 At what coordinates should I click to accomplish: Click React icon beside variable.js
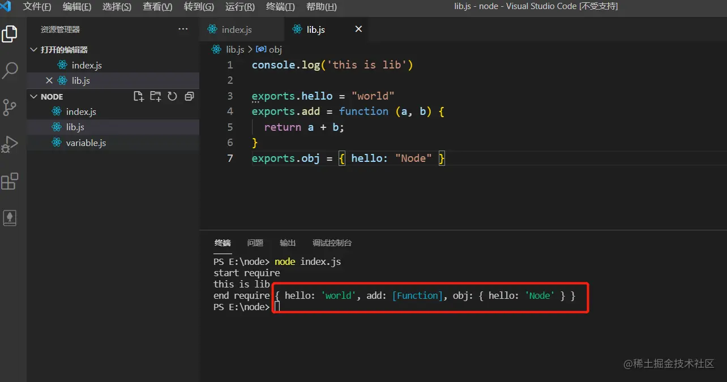pyautogui.click(x=56, y=143)
